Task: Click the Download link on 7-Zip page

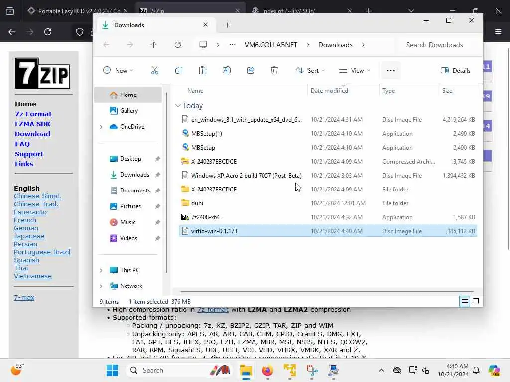Action: coord(32,134)
